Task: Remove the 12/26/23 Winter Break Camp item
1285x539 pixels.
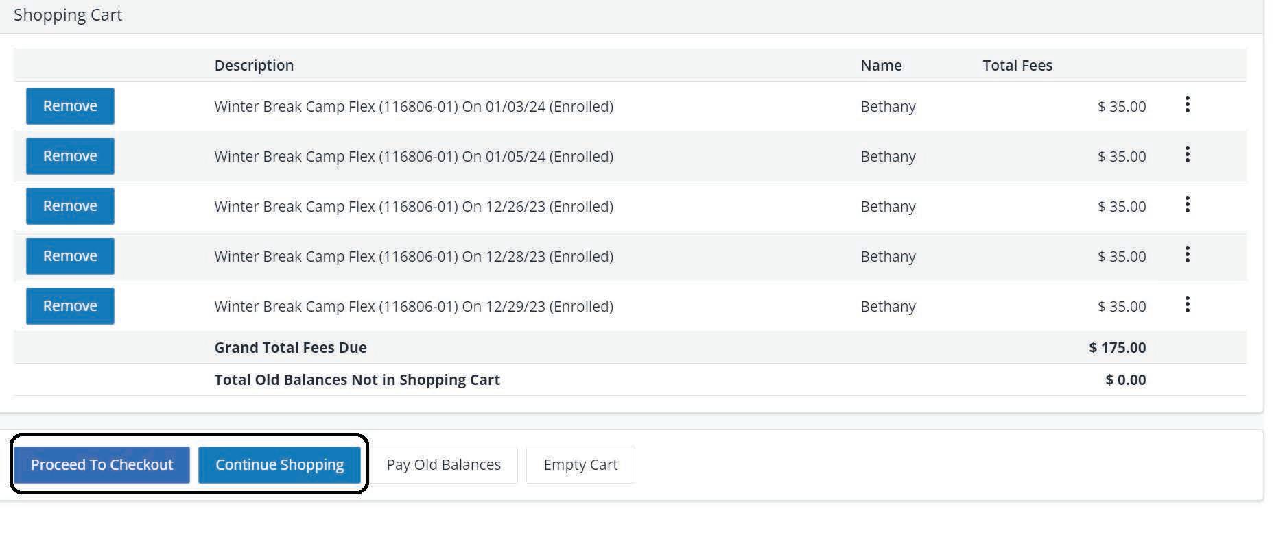Action: click(70, 206)
